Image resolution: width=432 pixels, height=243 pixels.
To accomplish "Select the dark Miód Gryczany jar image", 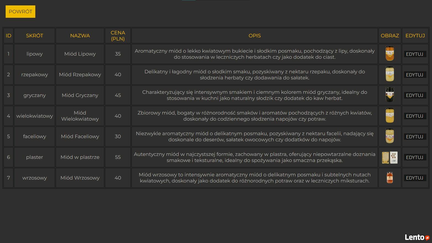I will [x=390, y=95].
